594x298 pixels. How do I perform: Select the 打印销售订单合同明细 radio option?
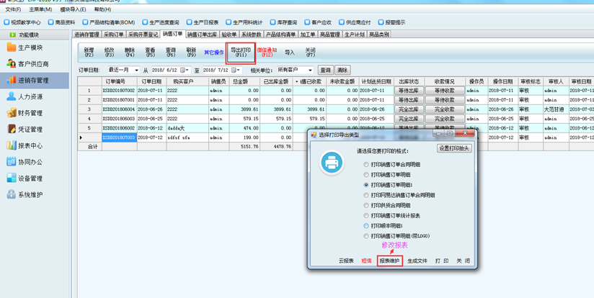click(x=367, y=165)
